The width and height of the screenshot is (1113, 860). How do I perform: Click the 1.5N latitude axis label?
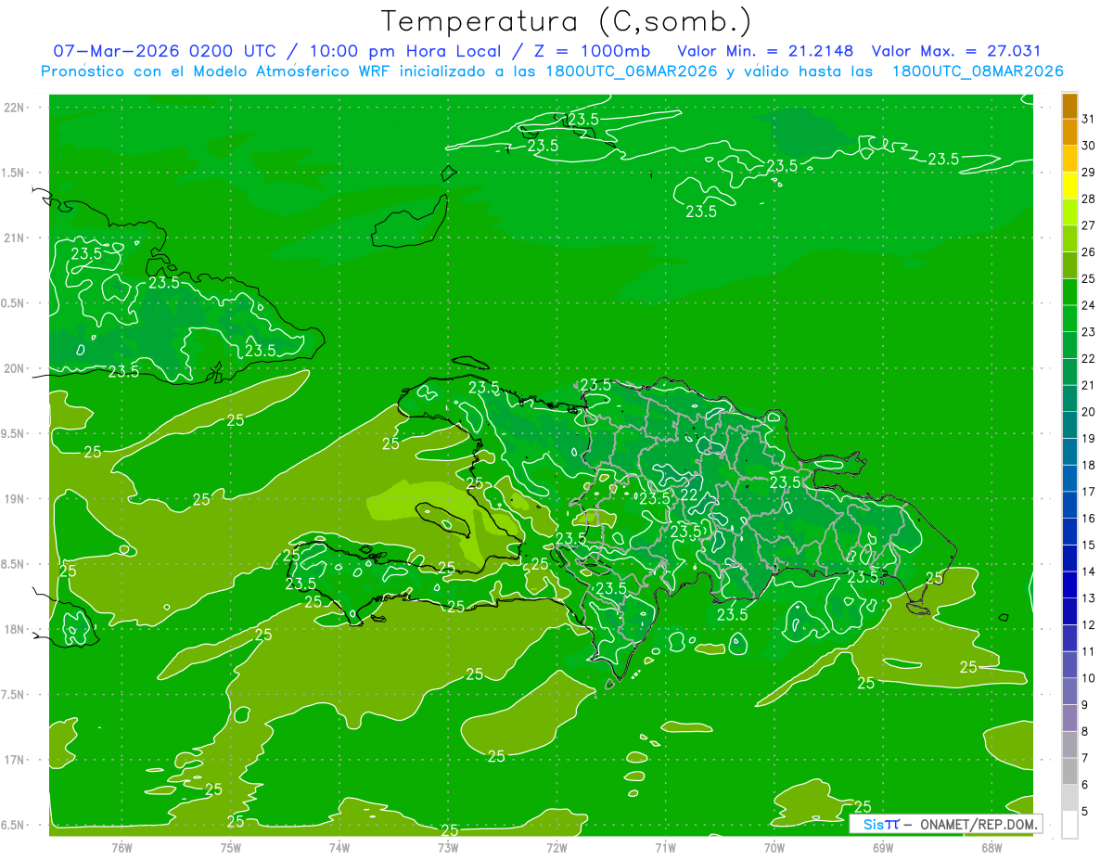click(15, 173)
